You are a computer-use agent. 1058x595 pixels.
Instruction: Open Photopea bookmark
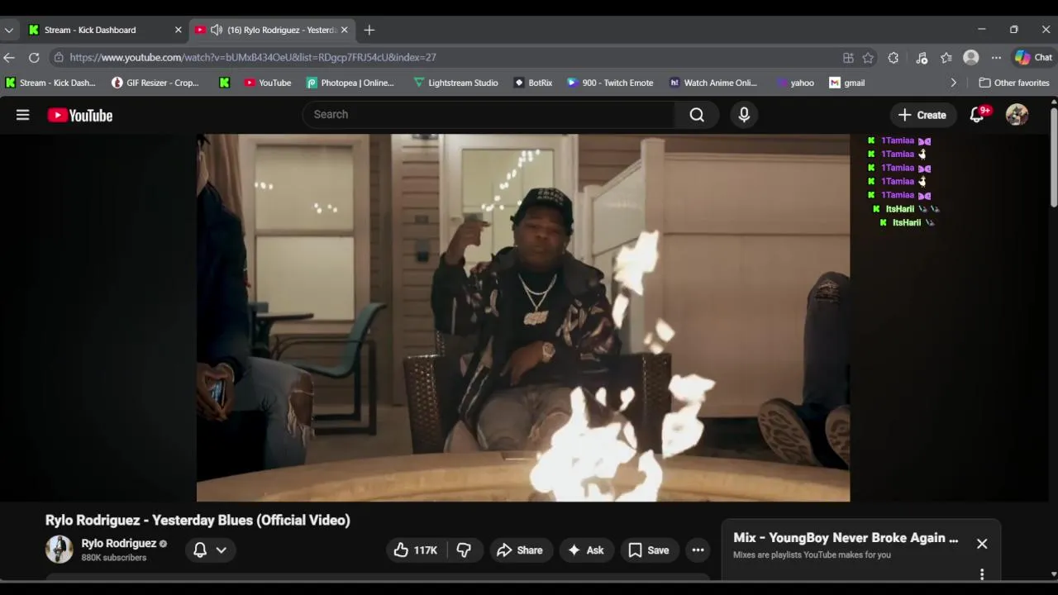pos(350,83)
